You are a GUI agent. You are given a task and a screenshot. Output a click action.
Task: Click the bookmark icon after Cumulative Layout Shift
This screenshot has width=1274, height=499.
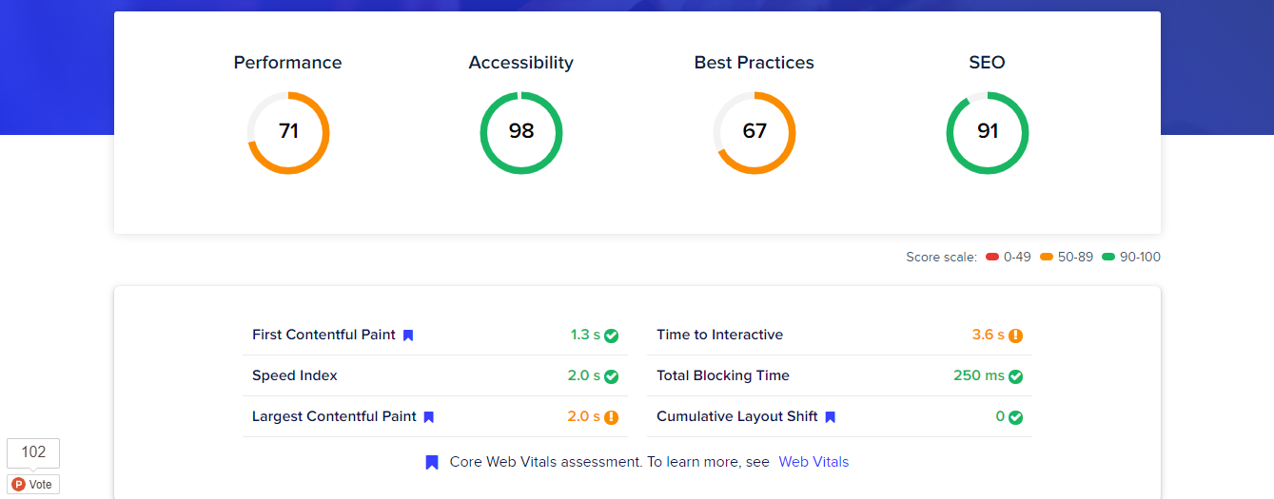pyautogui.click(x=831, y=417)
